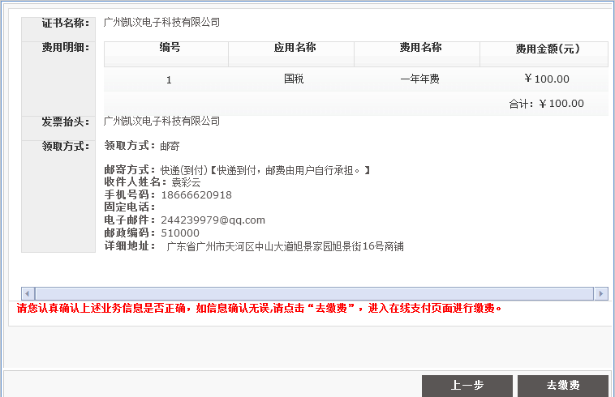Click recipient name 袁彩云
The image size is (615, 397).
(186, 182)
